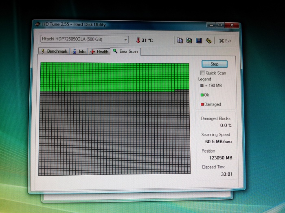
Task: Open the Health tab
Action: point(99,52)
